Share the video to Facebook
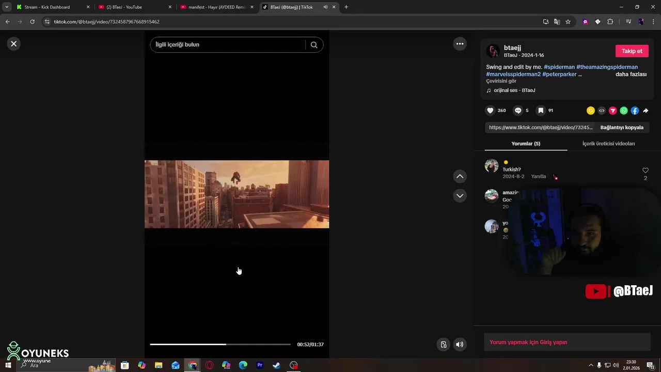 635,111
